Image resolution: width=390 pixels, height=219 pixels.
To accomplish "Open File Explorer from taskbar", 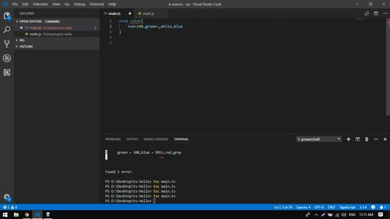I will tap(16, 215).
